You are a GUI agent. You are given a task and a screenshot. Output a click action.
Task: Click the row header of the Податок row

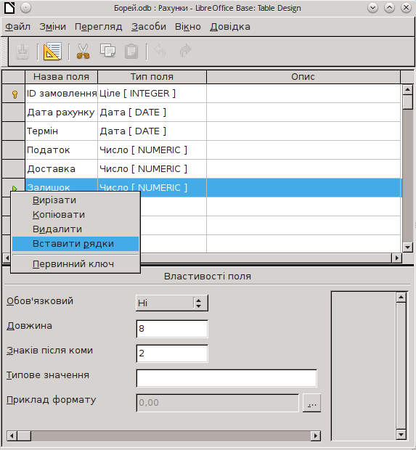tap(13, 150)
